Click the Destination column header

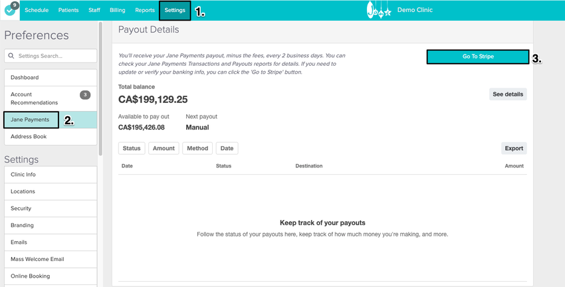click(x=309, y=166)
